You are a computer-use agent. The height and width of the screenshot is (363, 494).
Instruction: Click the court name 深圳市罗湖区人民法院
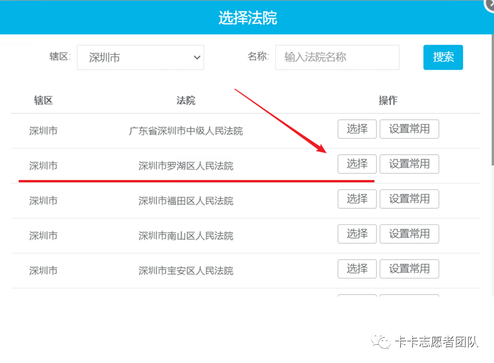pos(186,166)
